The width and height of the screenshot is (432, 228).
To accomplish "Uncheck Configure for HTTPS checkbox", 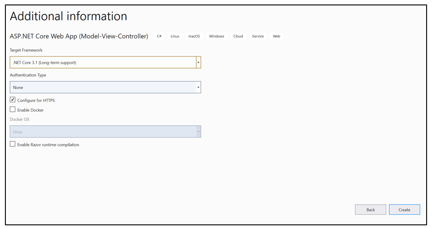I will 13,100.
